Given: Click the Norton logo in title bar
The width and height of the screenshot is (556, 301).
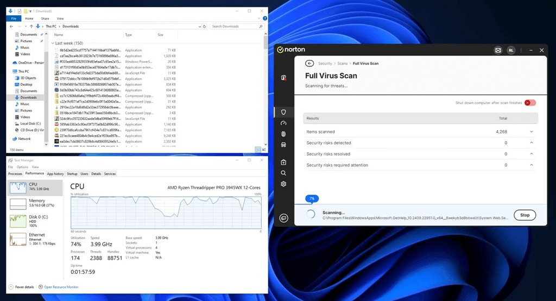Looking at the screenshot, I should tap(291, 49).
